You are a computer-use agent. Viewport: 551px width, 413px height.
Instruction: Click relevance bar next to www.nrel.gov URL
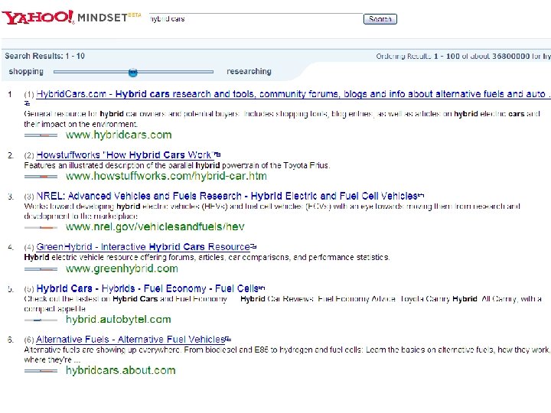(41, 228)
